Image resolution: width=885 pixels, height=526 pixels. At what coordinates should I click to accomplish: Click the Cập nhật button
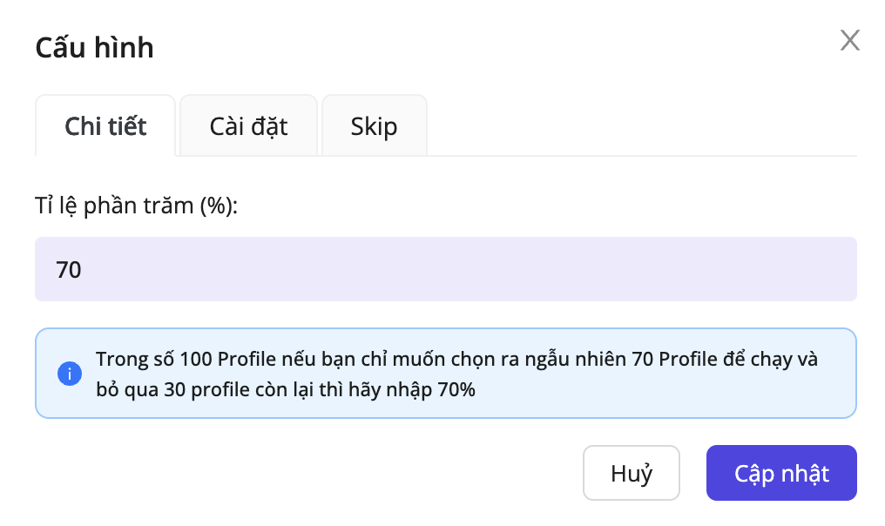(x=780, y=474)
